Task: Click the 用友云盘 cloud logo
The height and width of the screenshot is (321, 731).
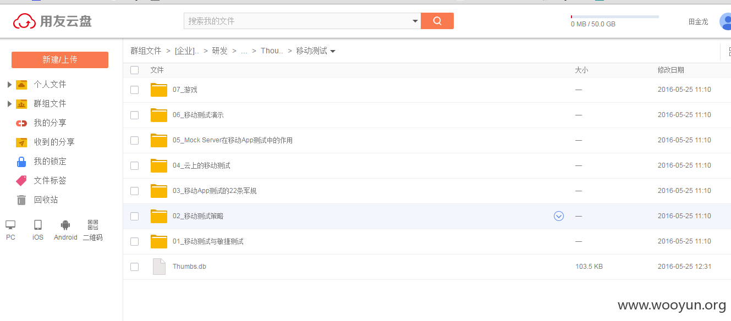Action: (24, 21)
